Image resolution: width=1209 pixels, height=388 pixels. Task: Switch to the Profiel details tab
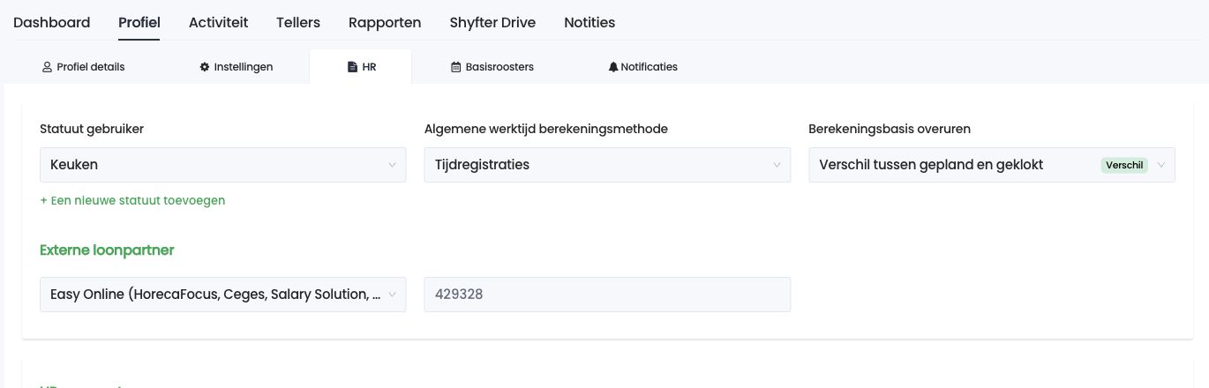pyautogui.click(x=84, y=66)
